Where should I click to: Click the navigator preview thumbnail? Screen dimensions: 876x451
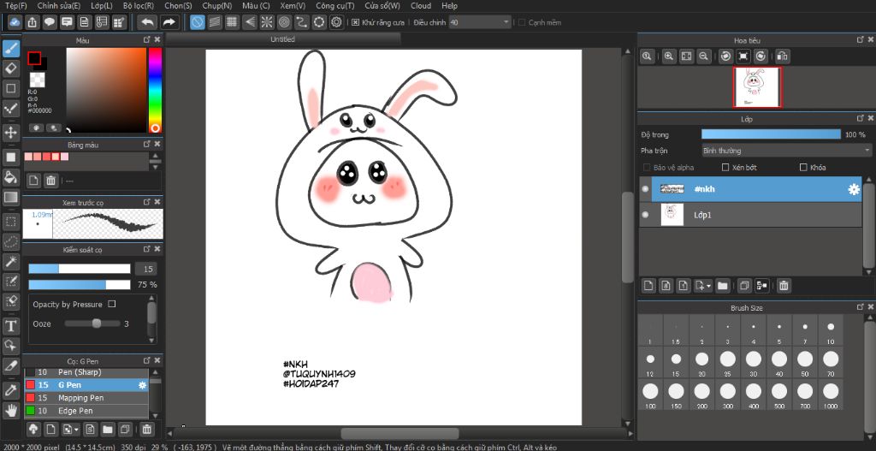[757, 87]
